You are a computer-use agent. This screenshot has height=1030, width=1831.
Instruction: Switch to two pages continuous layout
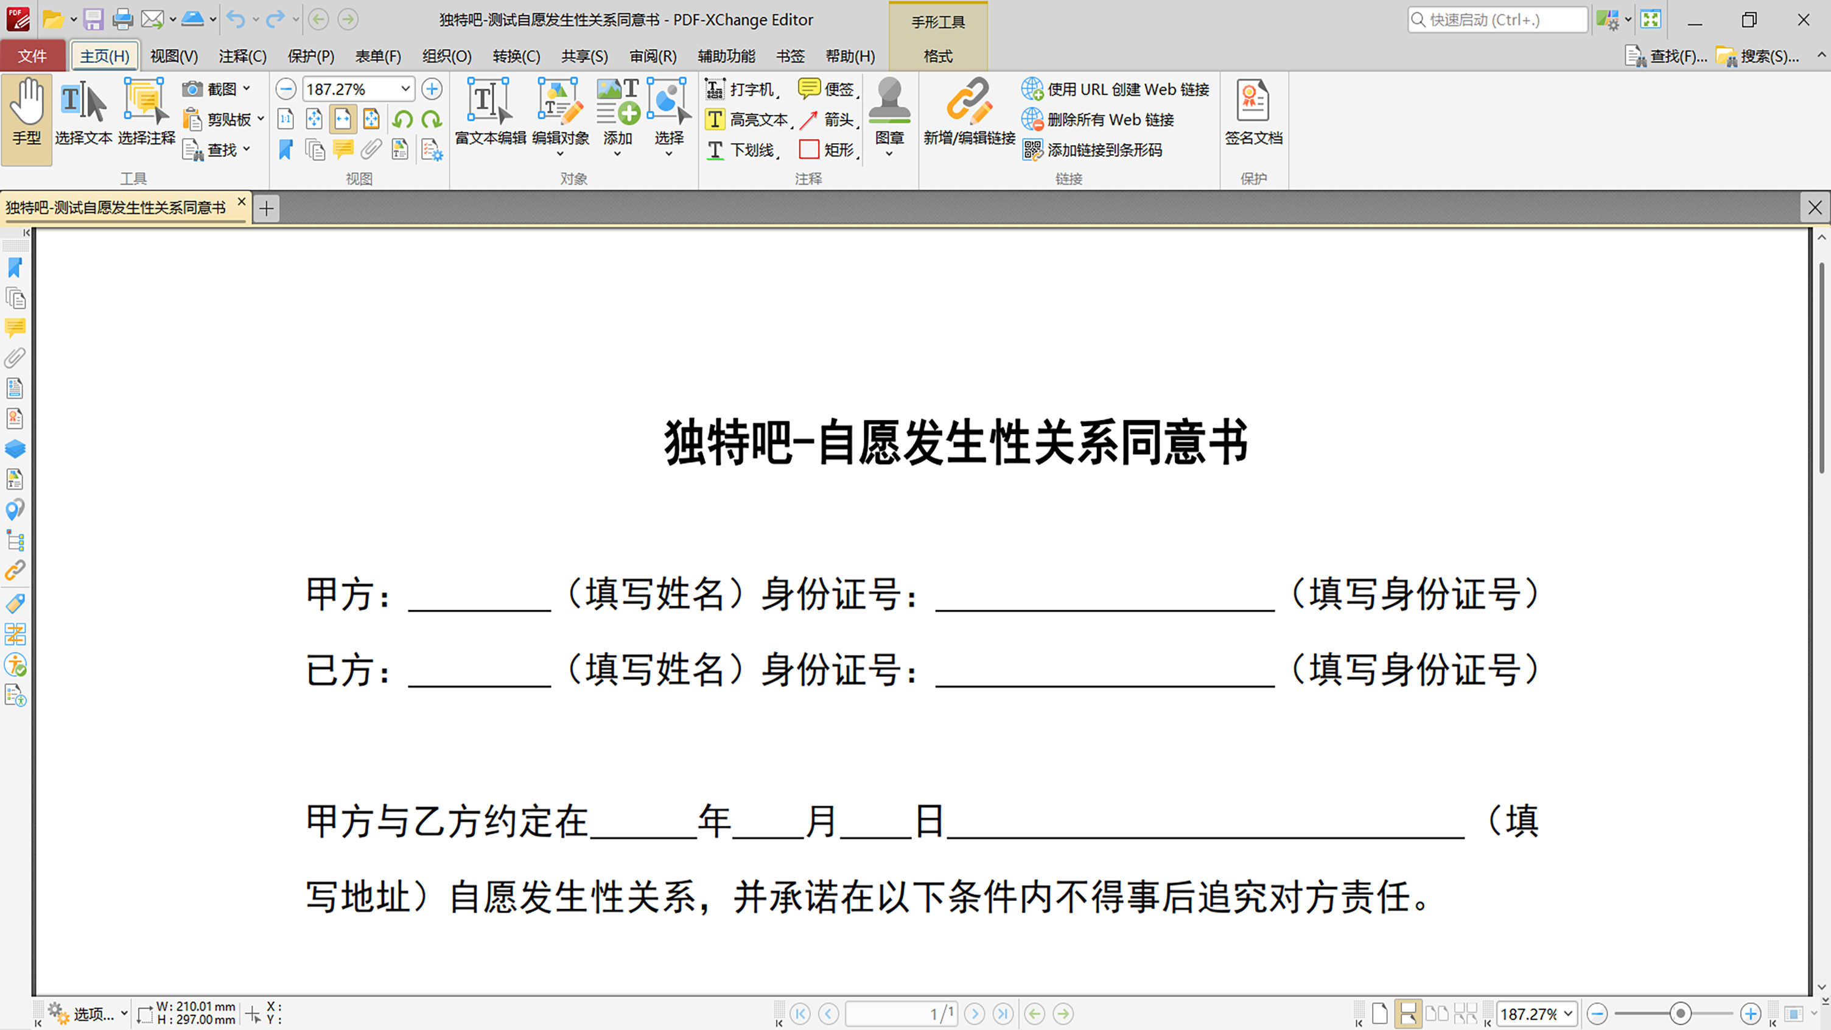1466,1014
